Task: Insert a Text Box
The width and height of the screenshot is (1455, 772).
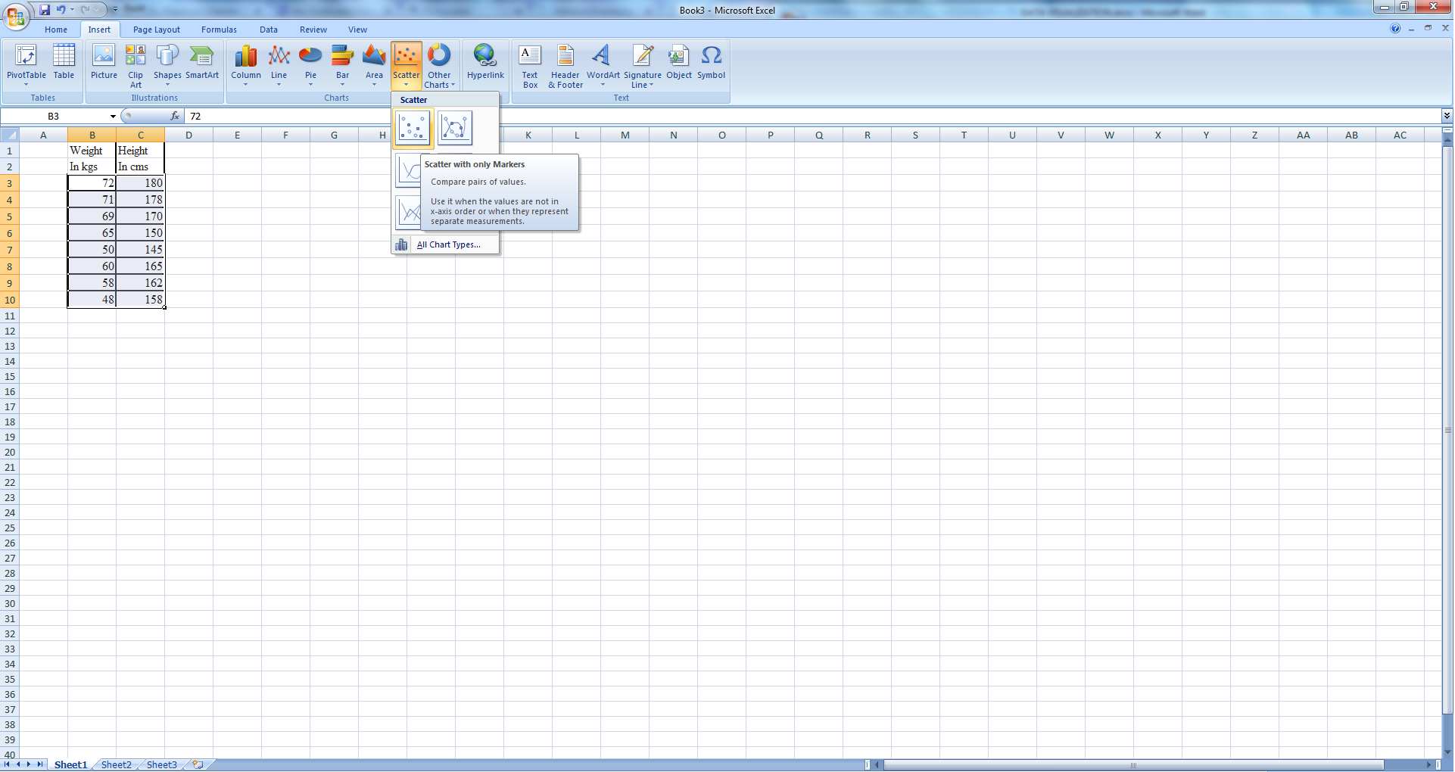Action: (x=530, y=65)
